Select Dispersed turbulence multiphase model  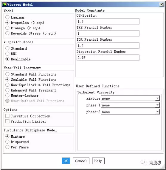[x=7, y=142]
